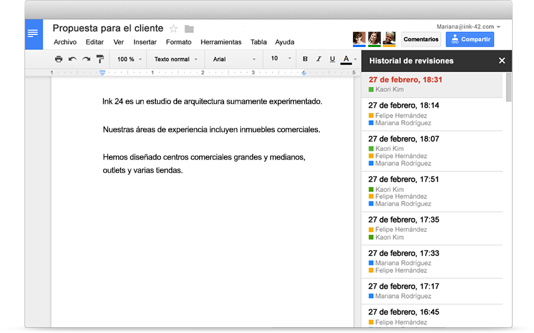Toggle underline formatting

click(x=332, y=59)
